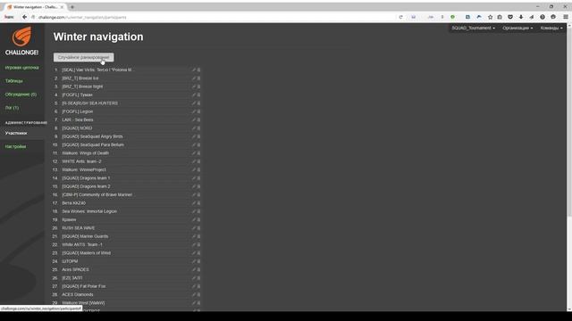Delete [BRZ_T] Breeze Ice via trash icon
572x321 pixels.
(198, 78)
